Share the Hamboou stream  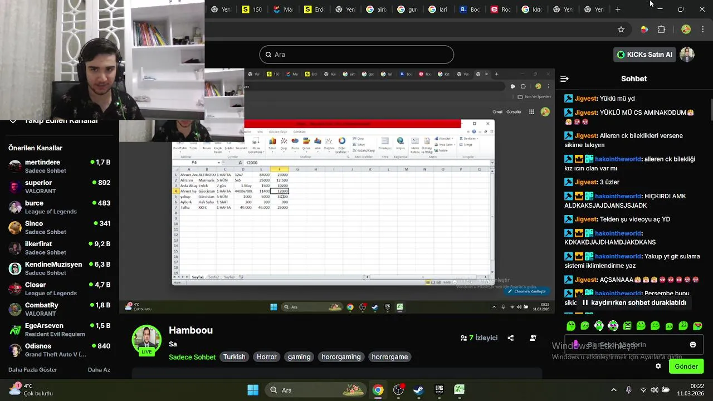click(510, 338)
